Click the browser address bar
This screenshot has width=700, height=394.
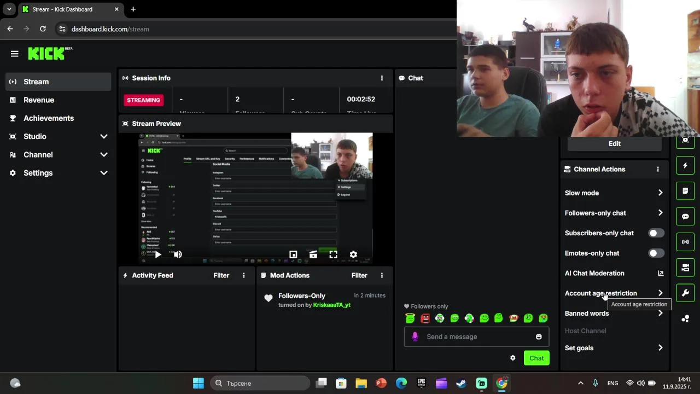coord(257,29)
